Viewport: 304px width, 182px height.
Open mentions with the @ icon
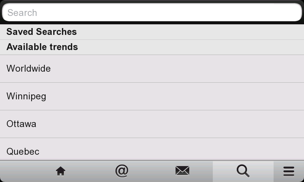[x=122, y=171]
